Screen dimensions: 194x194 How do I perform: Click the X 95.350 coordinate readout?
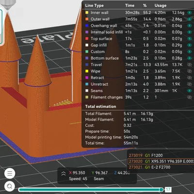[x=77, y=173]
